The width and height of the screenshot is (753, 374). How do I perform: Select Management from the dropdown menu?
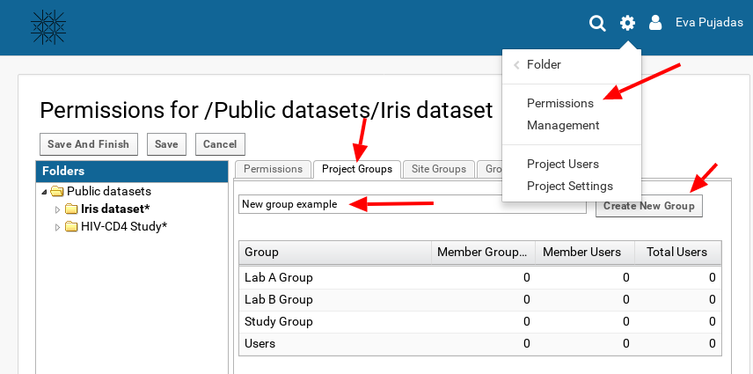[563, 126]
